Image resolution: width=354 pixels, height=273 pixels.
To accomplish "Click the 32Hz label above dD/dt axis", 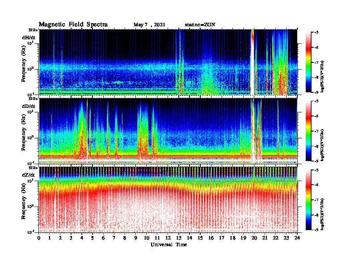I will (x=33, y=99).
